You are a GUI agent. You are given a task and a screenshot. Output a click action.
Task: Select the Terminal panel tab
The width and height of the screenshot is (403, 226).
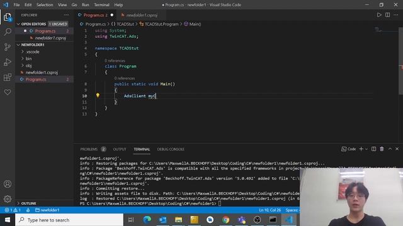[x=142, y=149]
